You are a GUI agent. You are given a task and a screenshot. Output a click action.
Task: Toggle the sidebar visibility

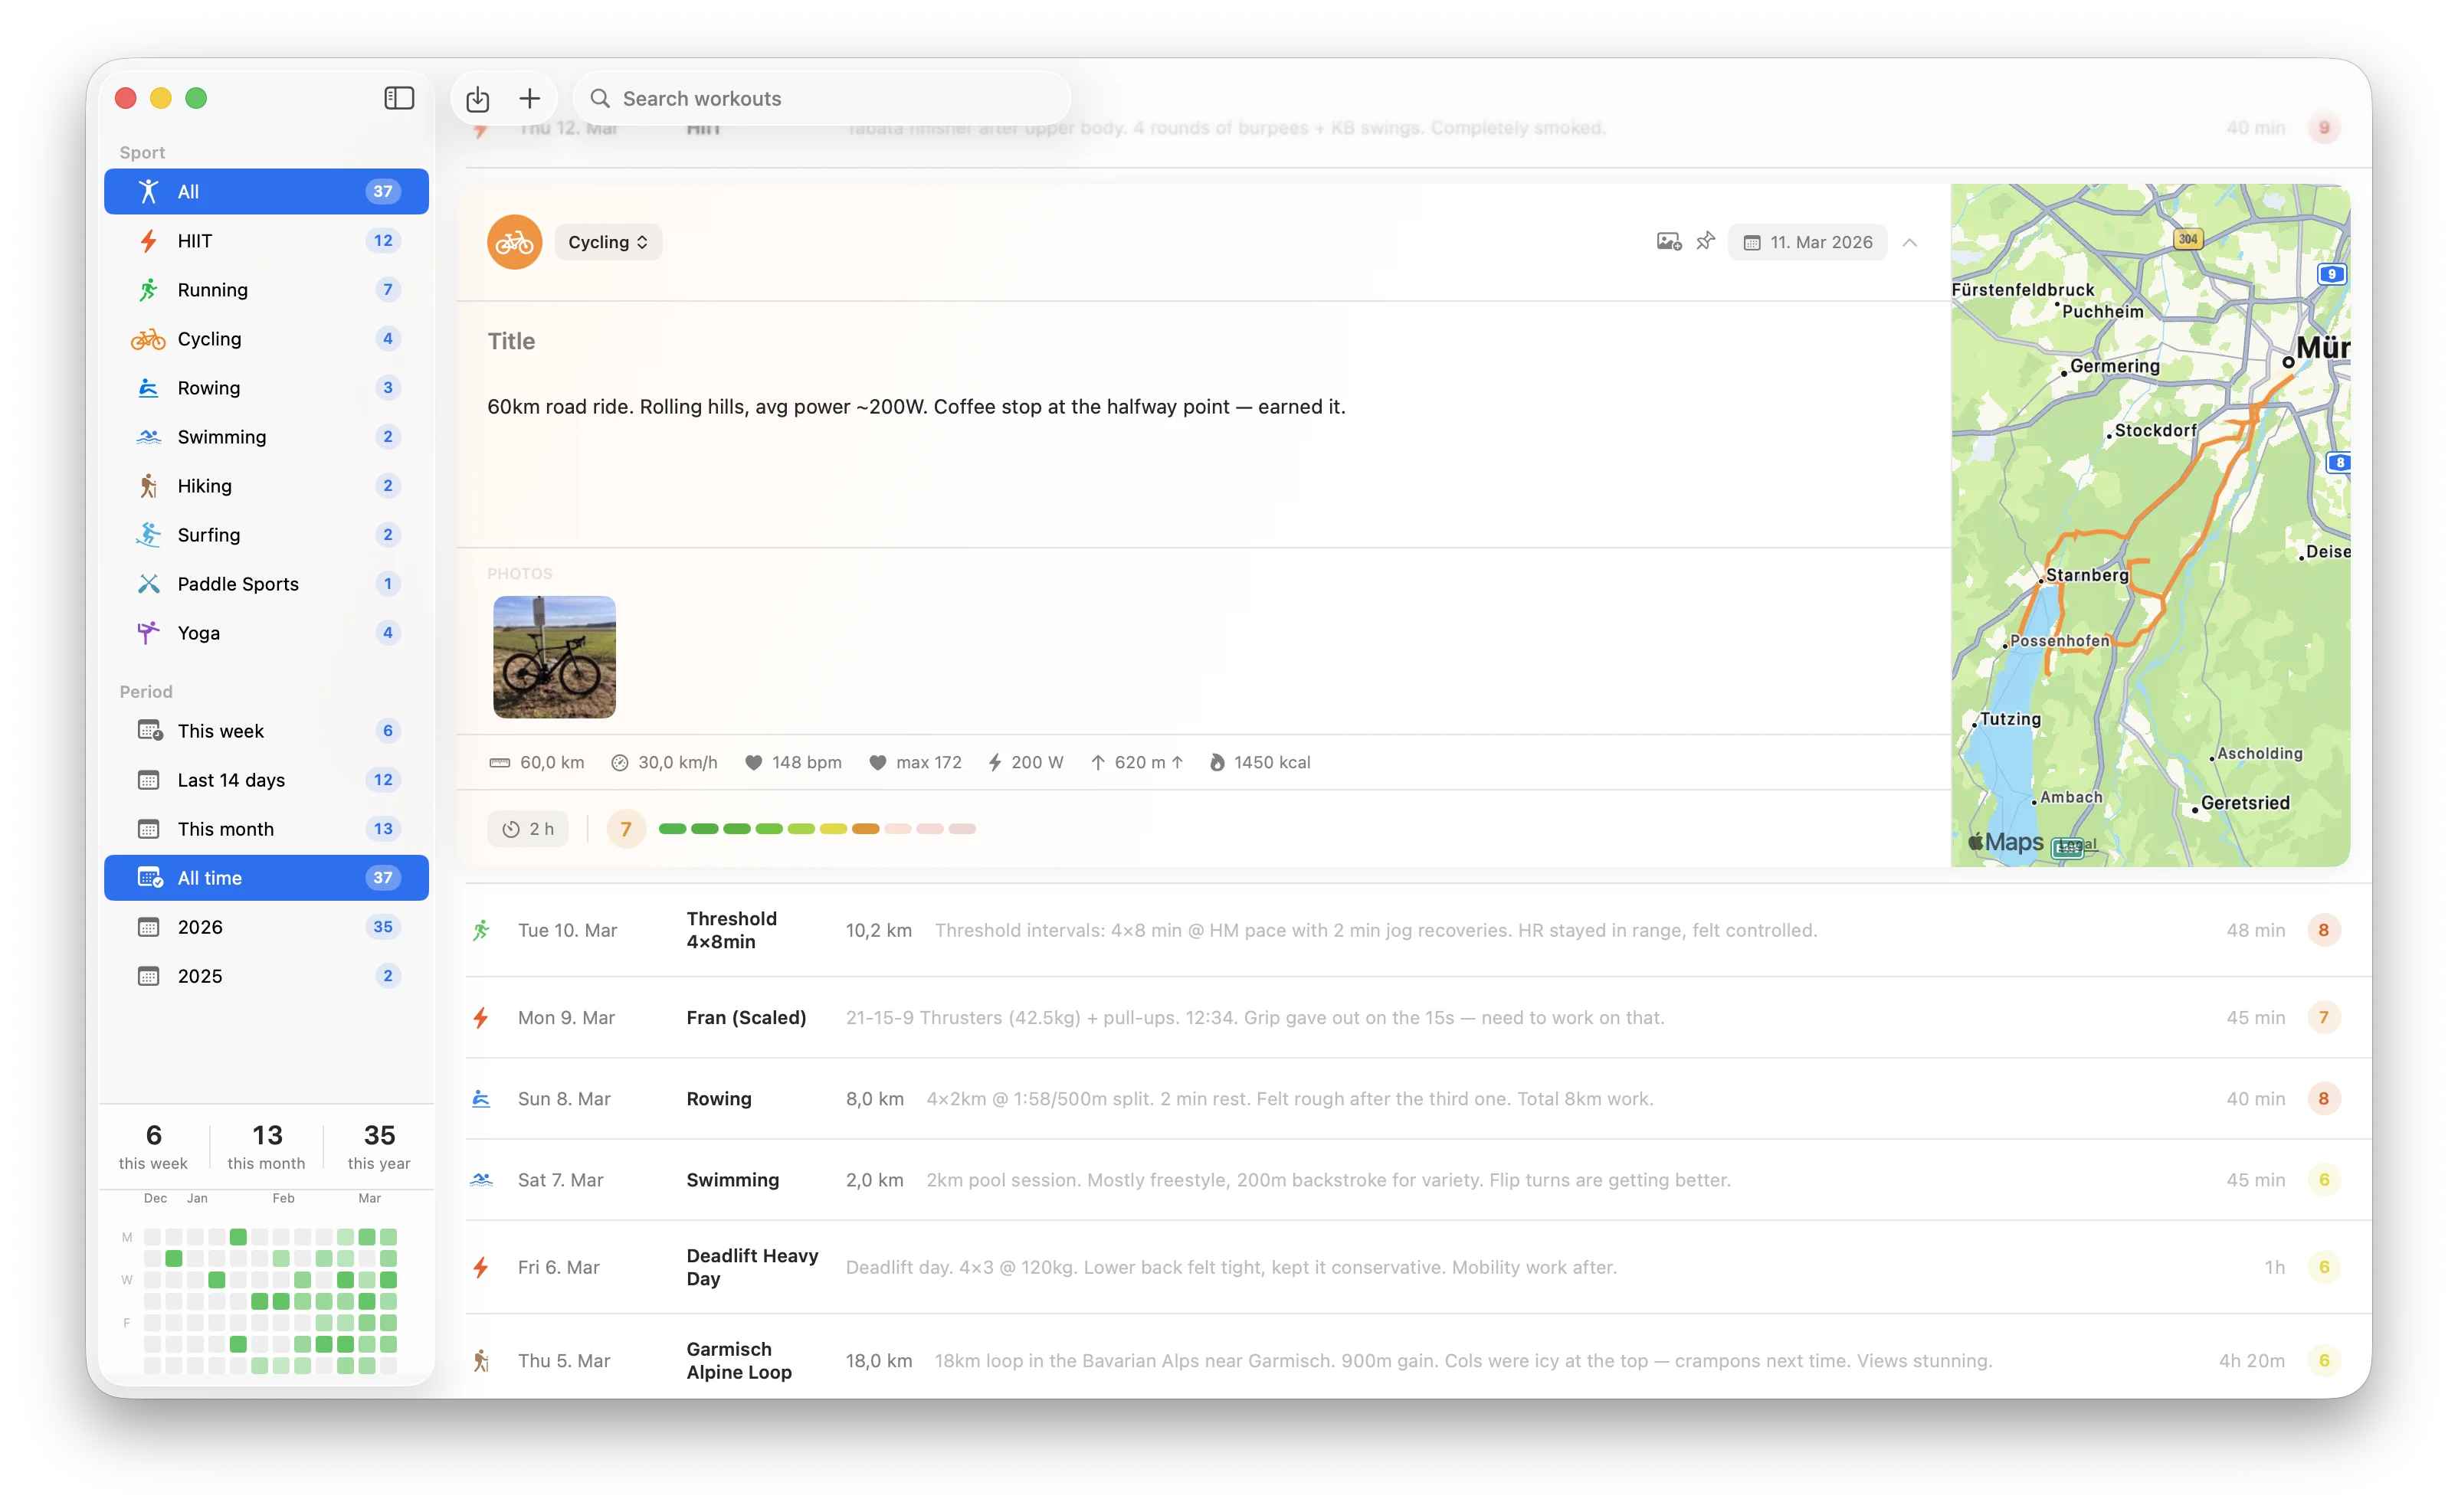tap(398, 98)
